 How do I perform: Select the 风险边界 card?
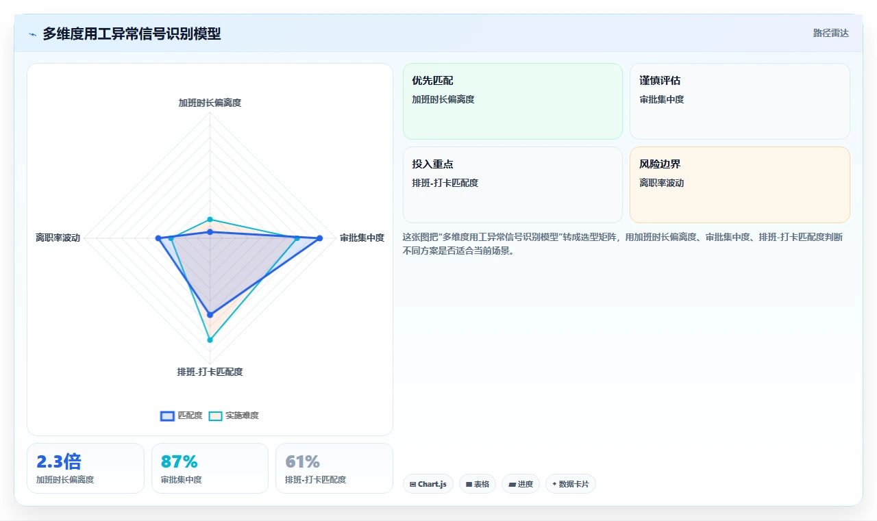(x=740, y=185)
